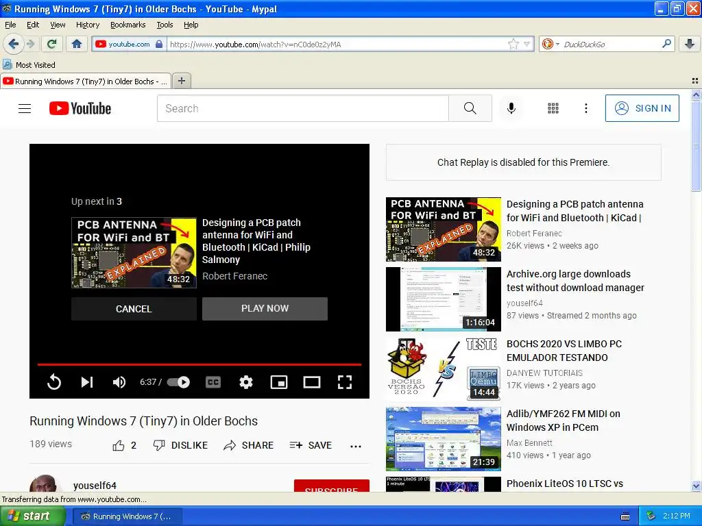Screen dimensions: 702x526
Task: Mute the video volume speaker icon
Action: 119,382
